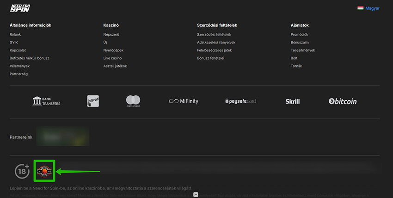Expand the text with the down chevron

[x=196, y=195]
